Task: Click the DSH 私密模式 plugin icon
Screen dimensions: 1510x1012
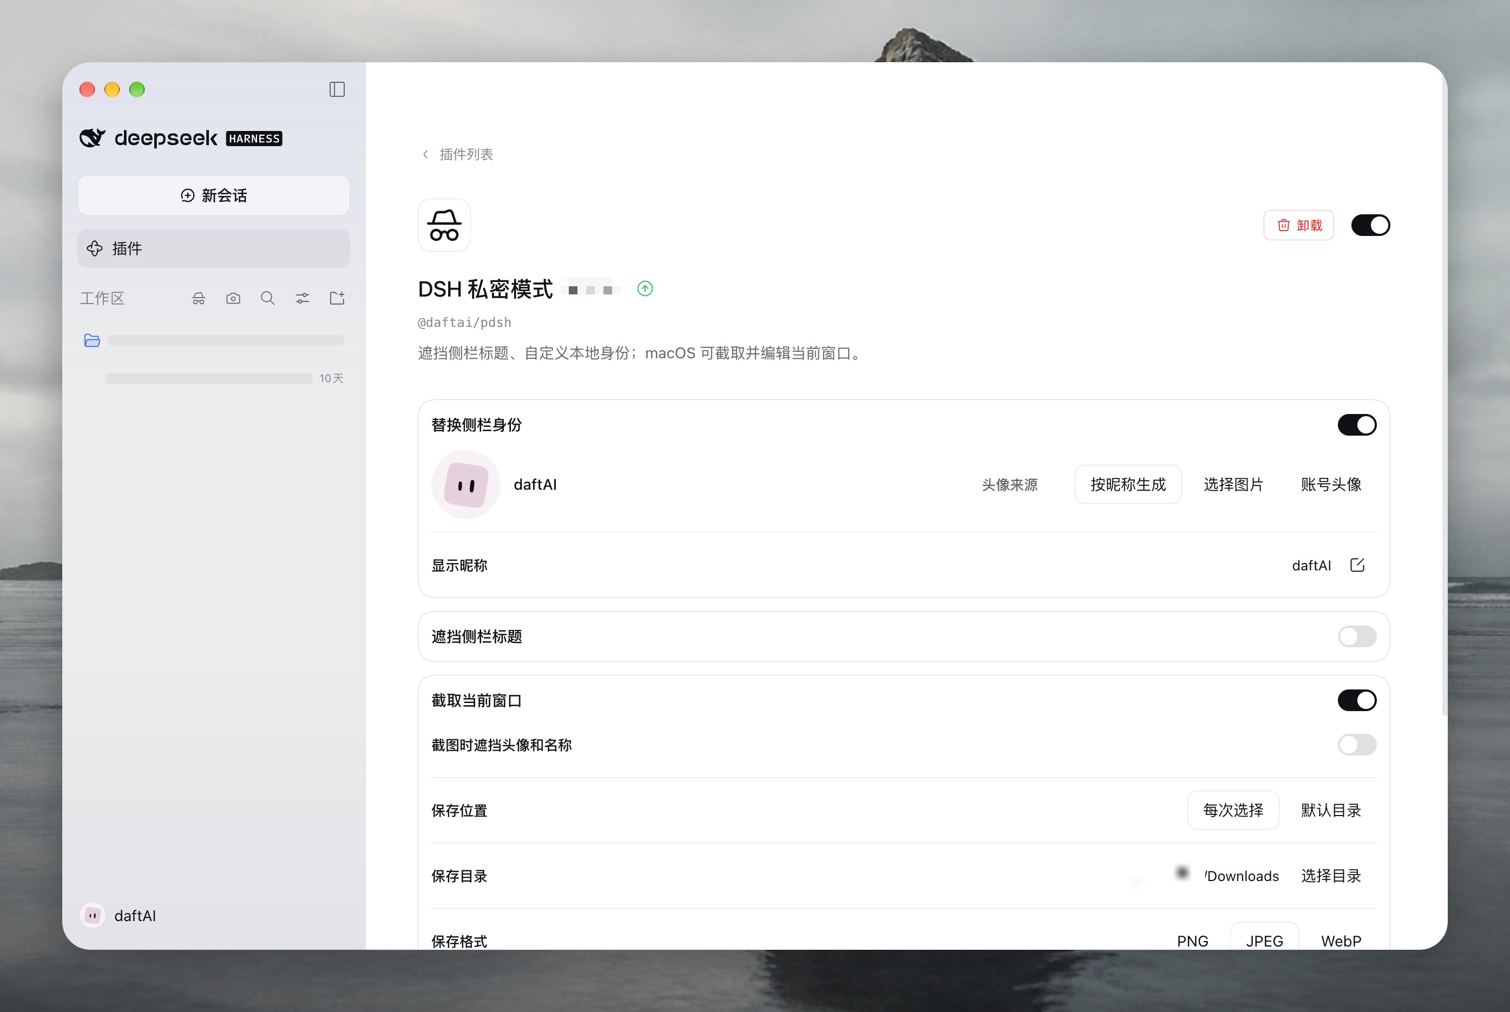Action: (444, 225)
